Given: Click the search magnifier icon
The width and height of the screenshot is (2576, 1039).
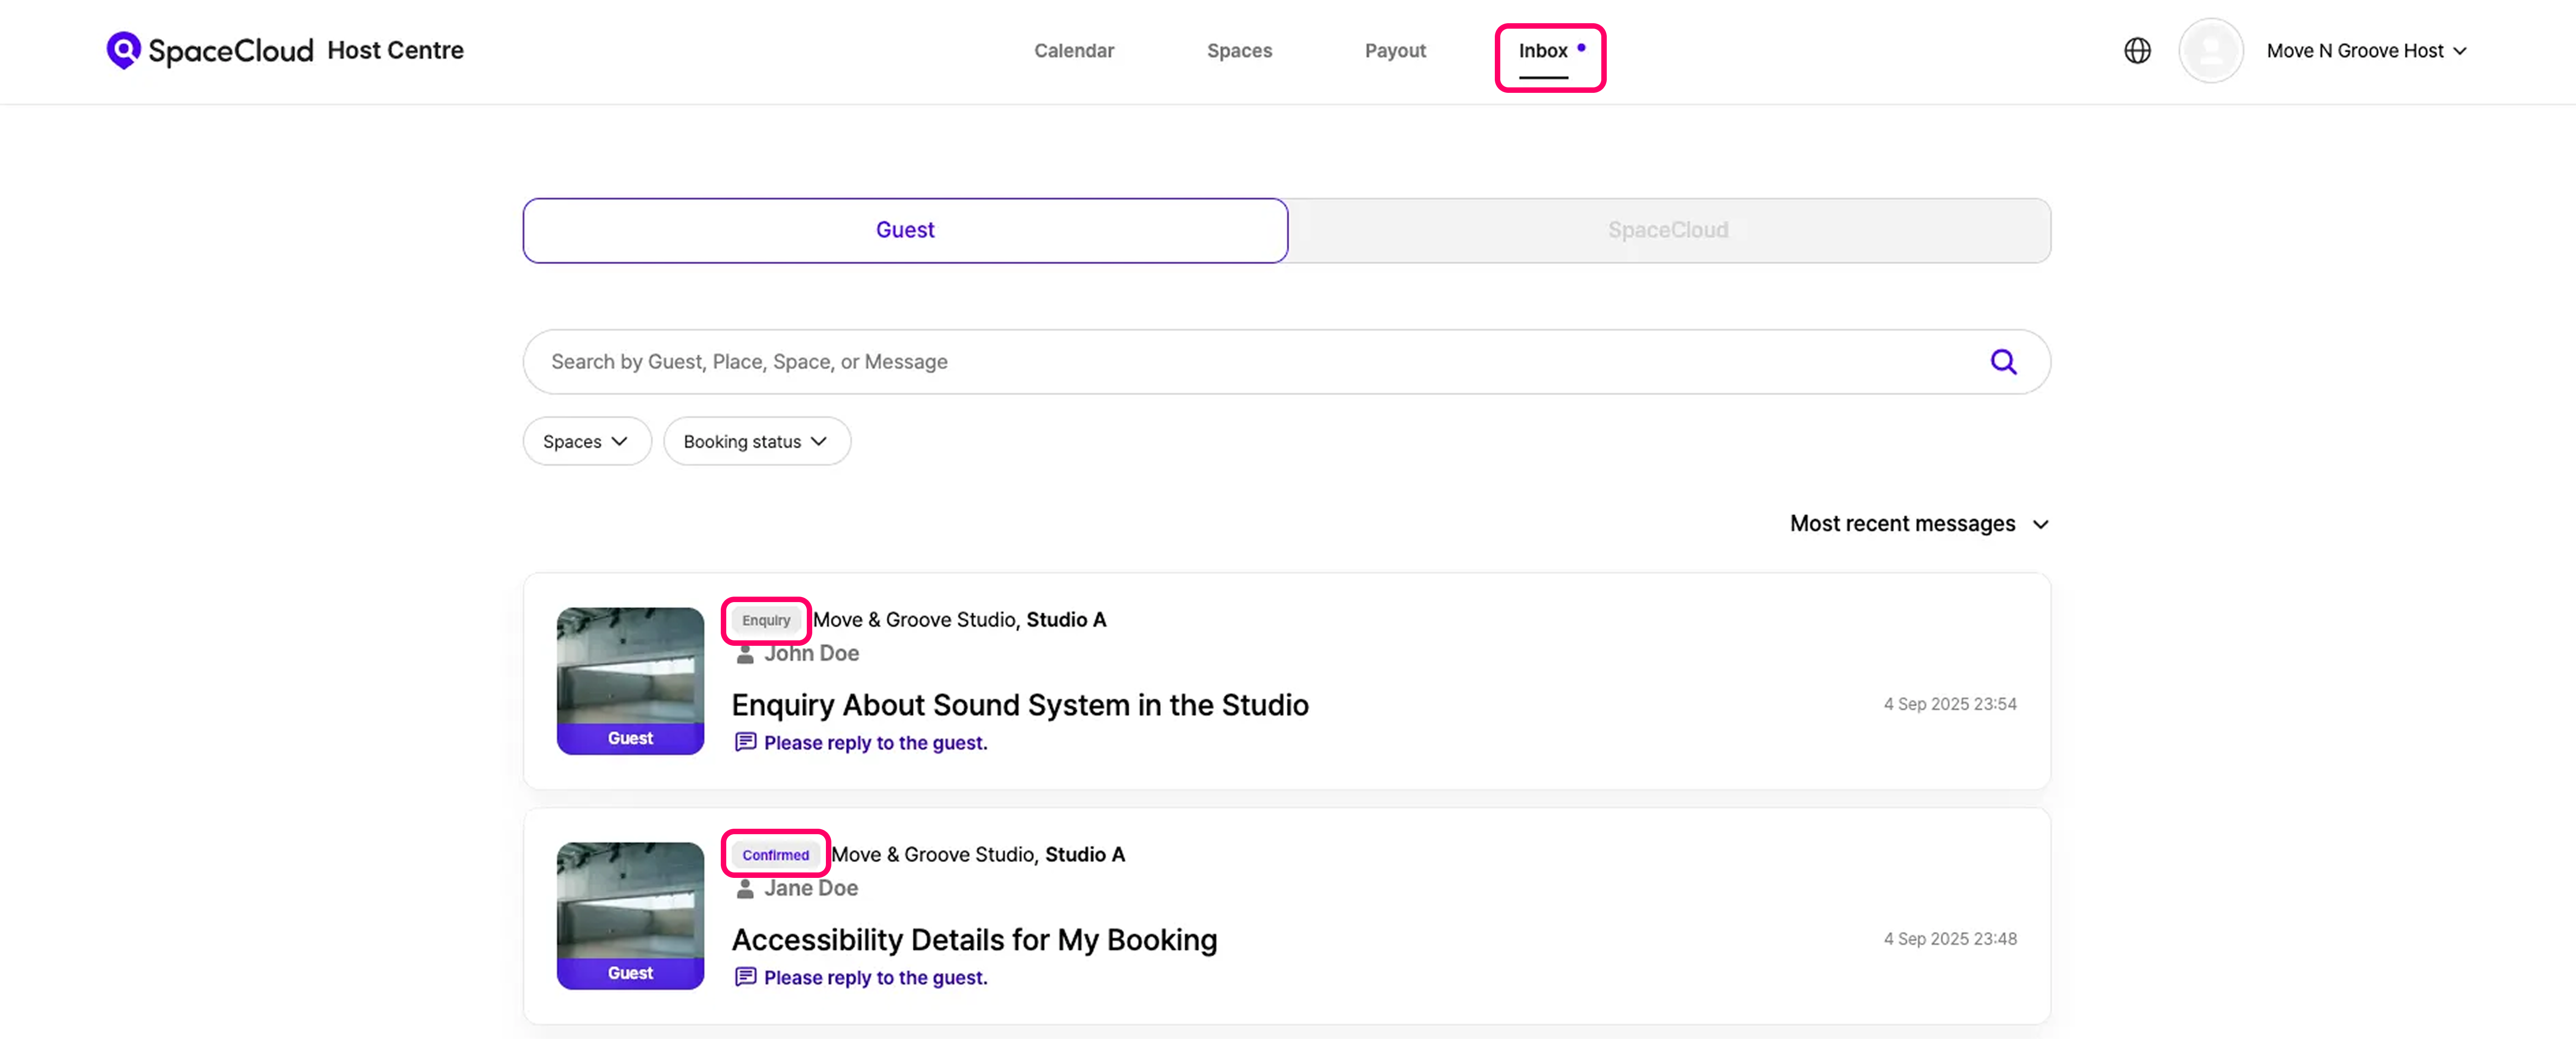Looking at the screenshot, I should (2002, 362).
